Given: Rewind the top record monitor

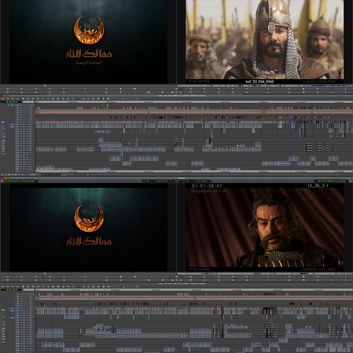Looking at the screenshot, I should (x=191, y=89).
